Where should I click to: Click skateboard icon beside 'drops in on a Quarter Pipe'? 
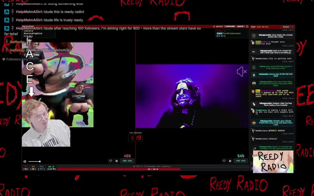pos(254,148)
